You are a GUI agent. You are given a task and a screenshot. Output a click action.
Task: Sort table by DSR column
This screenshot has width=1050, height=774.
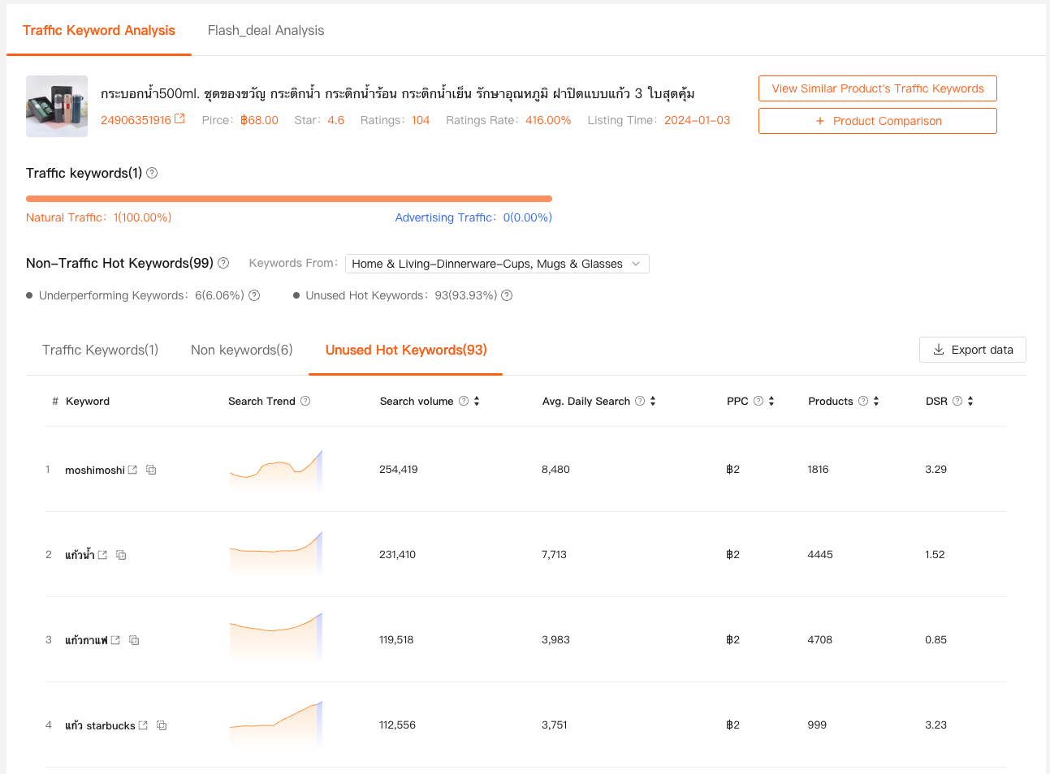(x=970, y=401)
